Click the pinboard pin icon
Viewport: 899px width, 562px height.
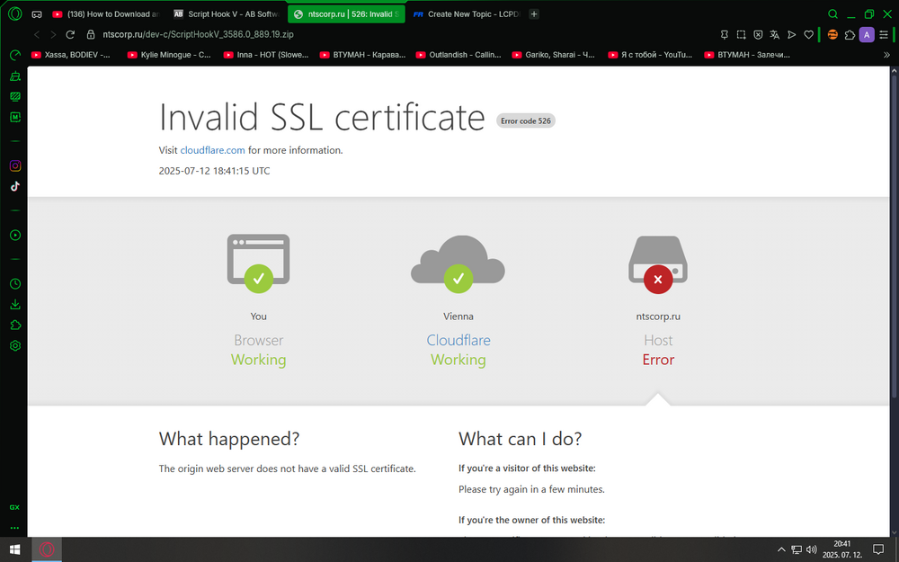click(x=724, y=35)
